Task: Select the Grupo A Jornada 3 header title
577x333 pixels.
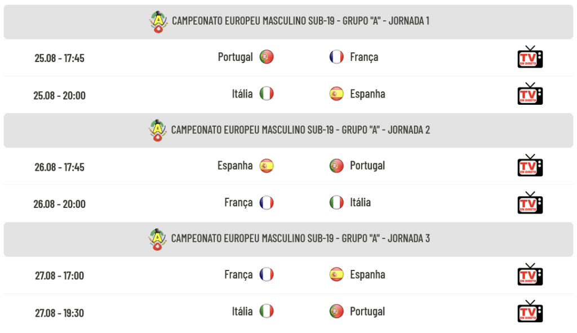Action: click(x=300, y=238)
